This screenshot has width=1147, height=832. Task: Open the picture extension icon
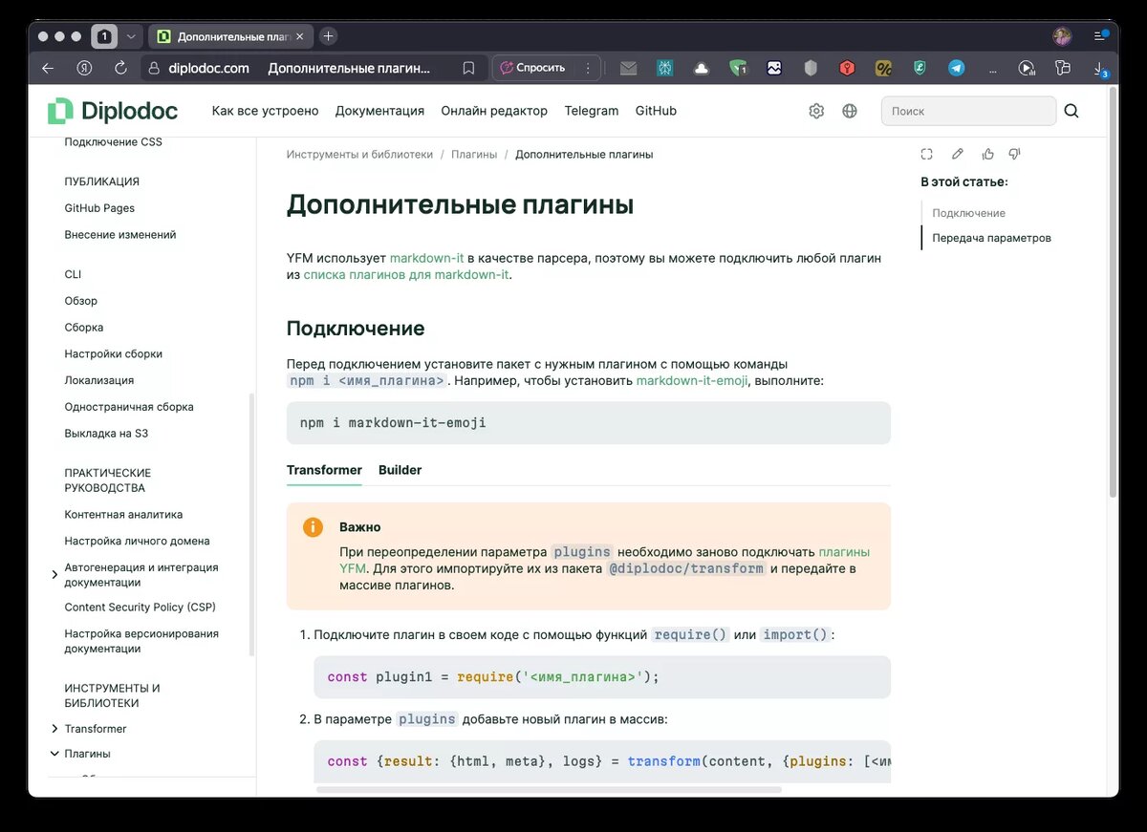(x=774, y=68)
